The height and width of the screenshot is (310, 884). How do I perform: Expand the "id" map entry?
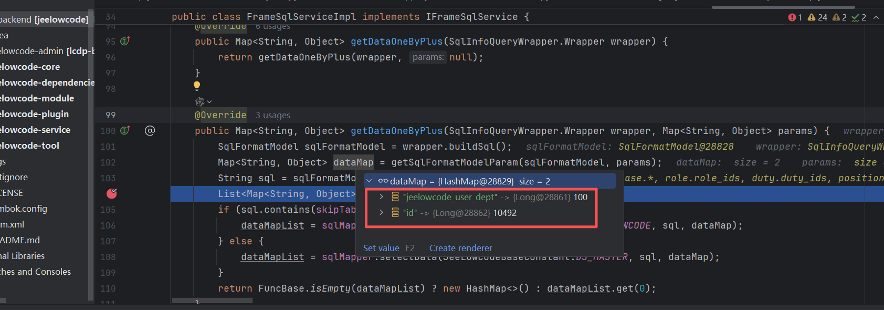tap(382, 213)
